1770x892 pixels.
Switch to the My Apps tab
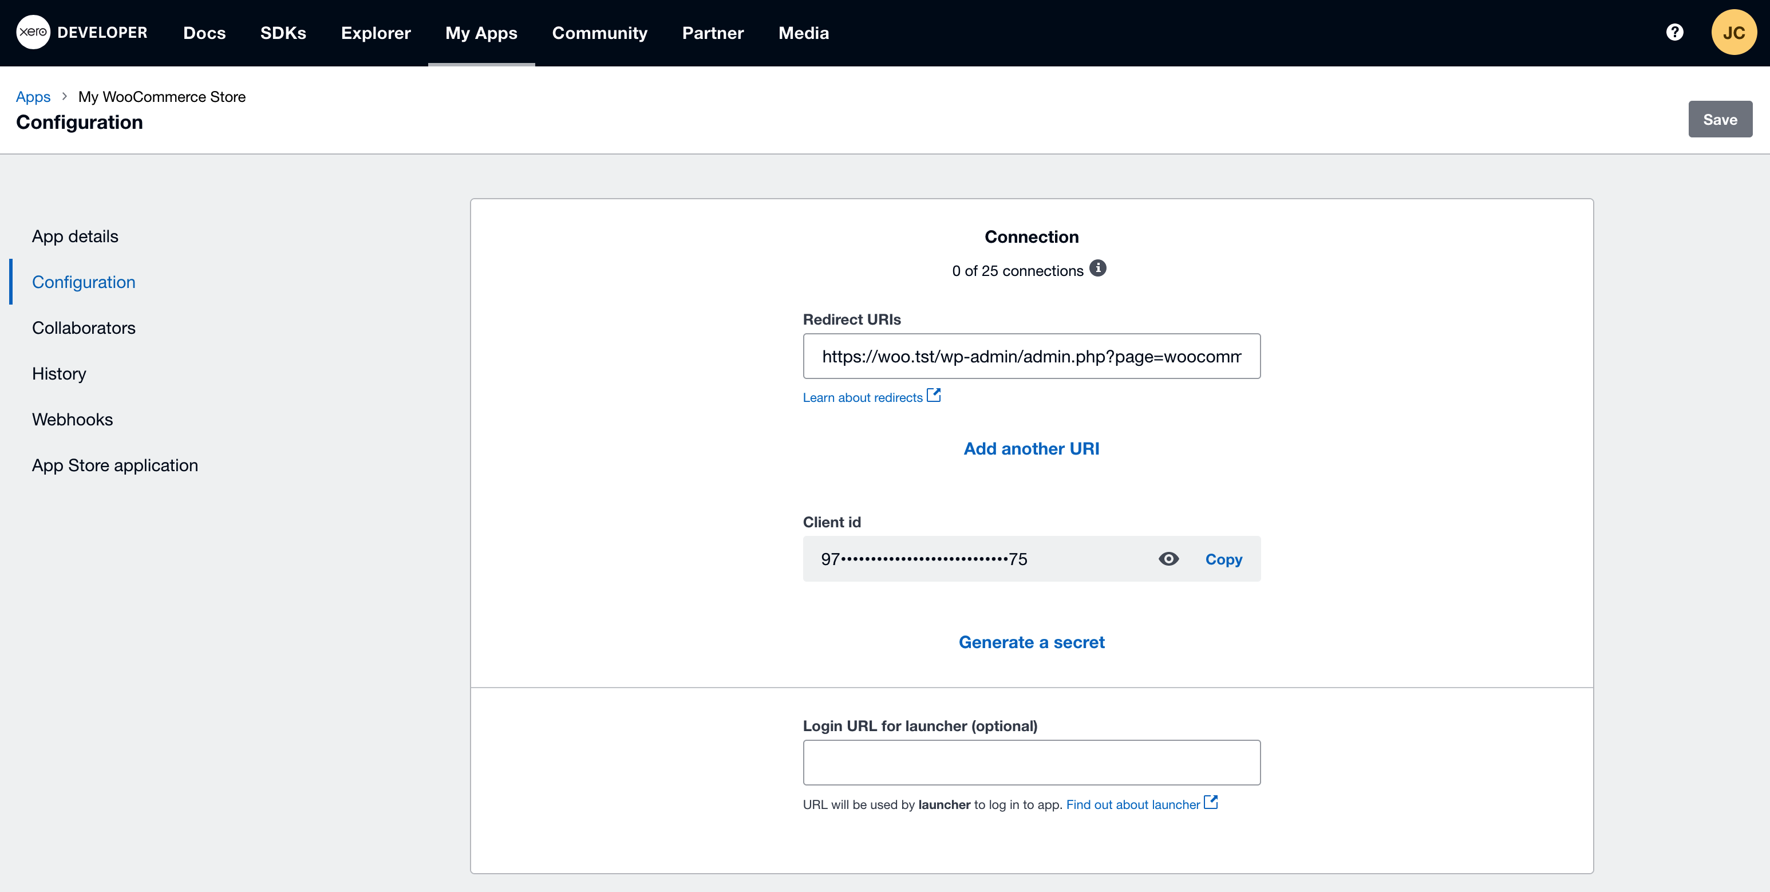481,32
